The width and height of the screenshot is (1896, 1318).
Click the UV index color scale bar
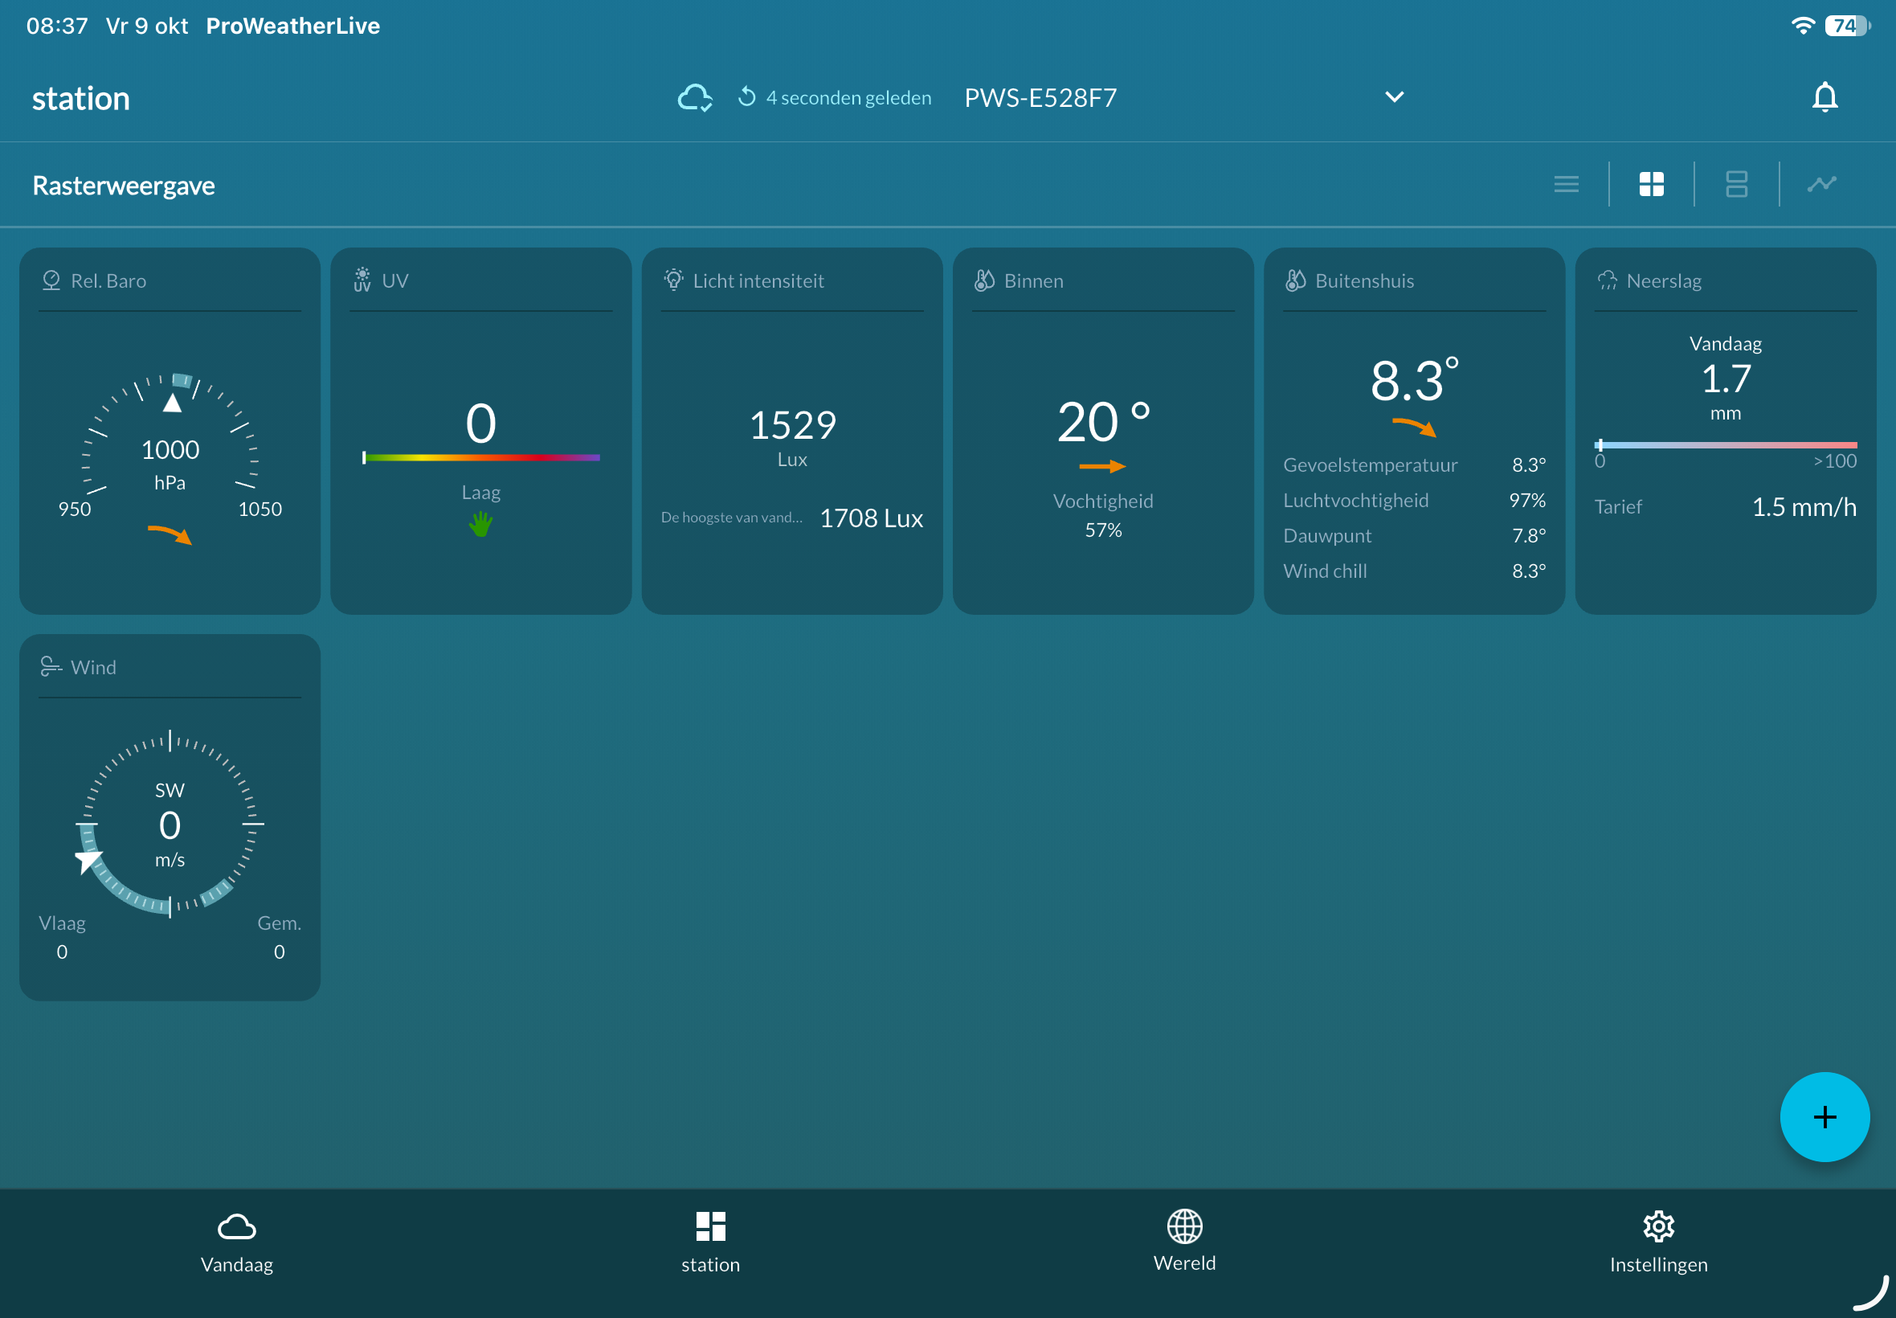pyautogui.click(x=481, y=457)
